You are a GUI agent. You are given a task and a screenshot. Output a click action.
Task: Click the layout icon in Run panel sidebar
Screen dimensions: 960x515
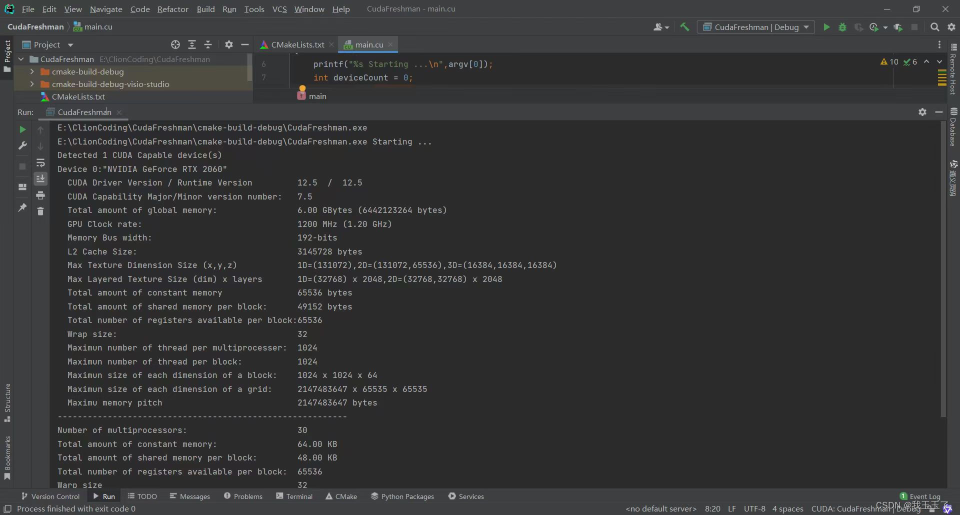pos(22,187)
